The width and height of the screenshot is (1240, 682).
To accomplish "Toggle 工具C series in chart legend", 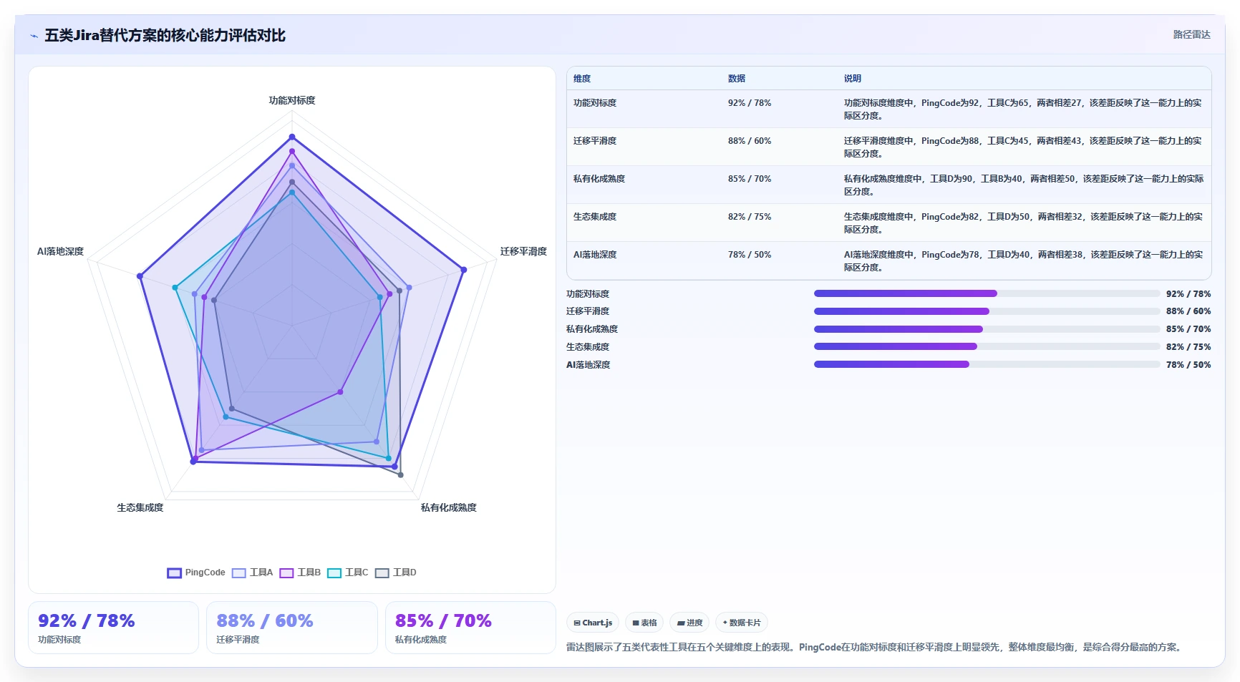I will pyautogui.click(x=348, y=573).
